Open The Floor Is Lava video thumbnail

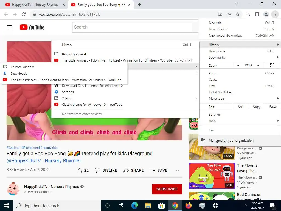pyautogui.click(x=212, y=176)
